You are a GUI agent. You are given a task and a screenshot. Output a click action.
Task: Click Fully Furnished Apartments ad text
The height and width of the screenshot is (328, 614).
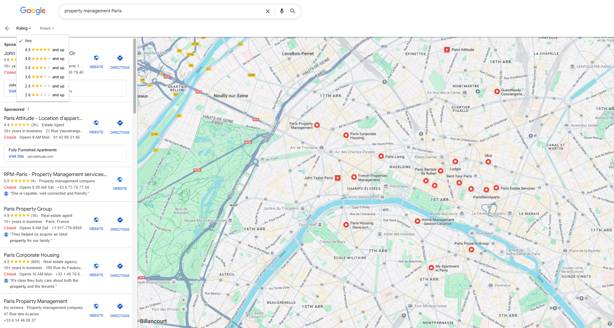[33, 150]
